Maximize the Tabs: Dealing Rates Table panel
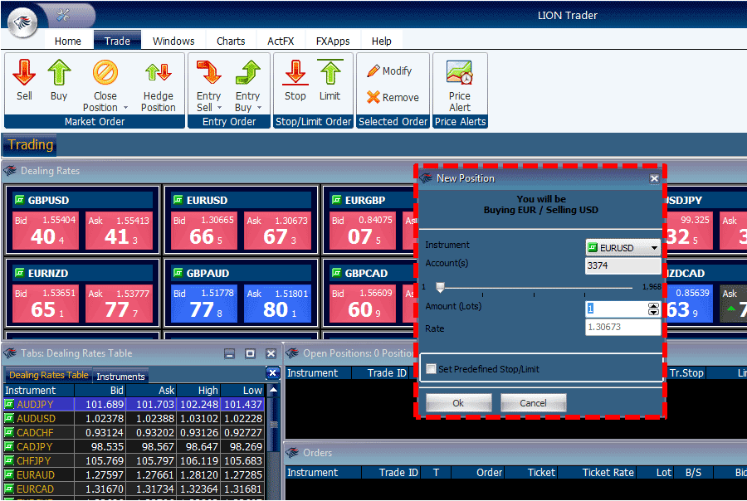This screenshot has height=501, width=747. pos(250,353)
